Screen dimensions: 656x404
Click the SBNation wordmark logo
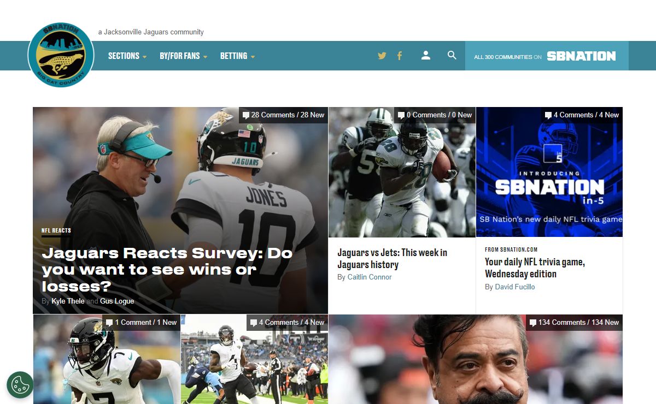tap(581, 56)
